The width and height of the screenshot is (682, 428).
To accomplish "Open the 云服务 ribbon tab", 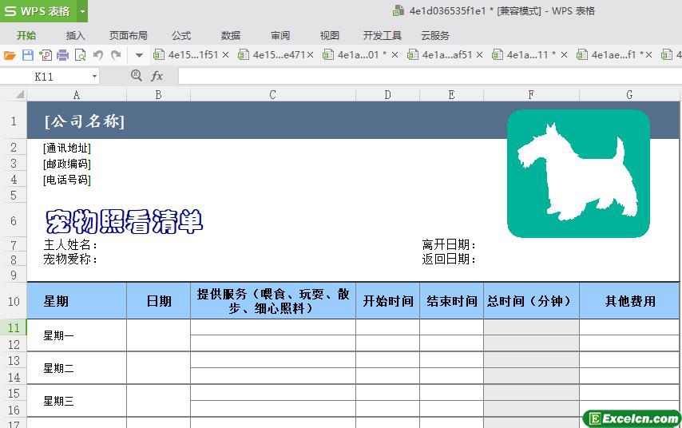I will pyautogui.click(x=435, y=35).
